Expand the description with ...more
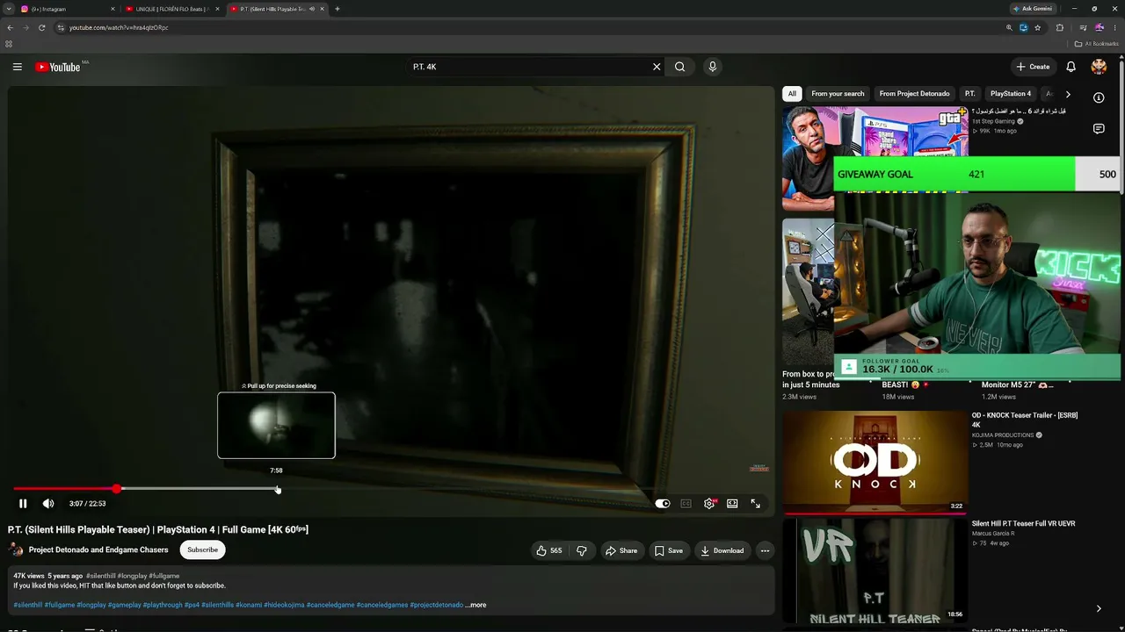This screenshot has height=632, width=1125. point(475,605)
